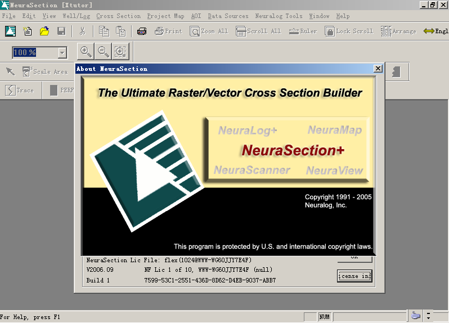Paste using the Paste toolbar icon
449x323 pixels.
click(120, 31)
